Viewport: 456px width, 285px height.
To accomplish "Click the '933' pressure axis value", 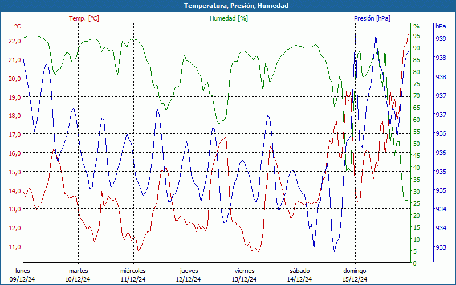I will click(x=441, y=247).
